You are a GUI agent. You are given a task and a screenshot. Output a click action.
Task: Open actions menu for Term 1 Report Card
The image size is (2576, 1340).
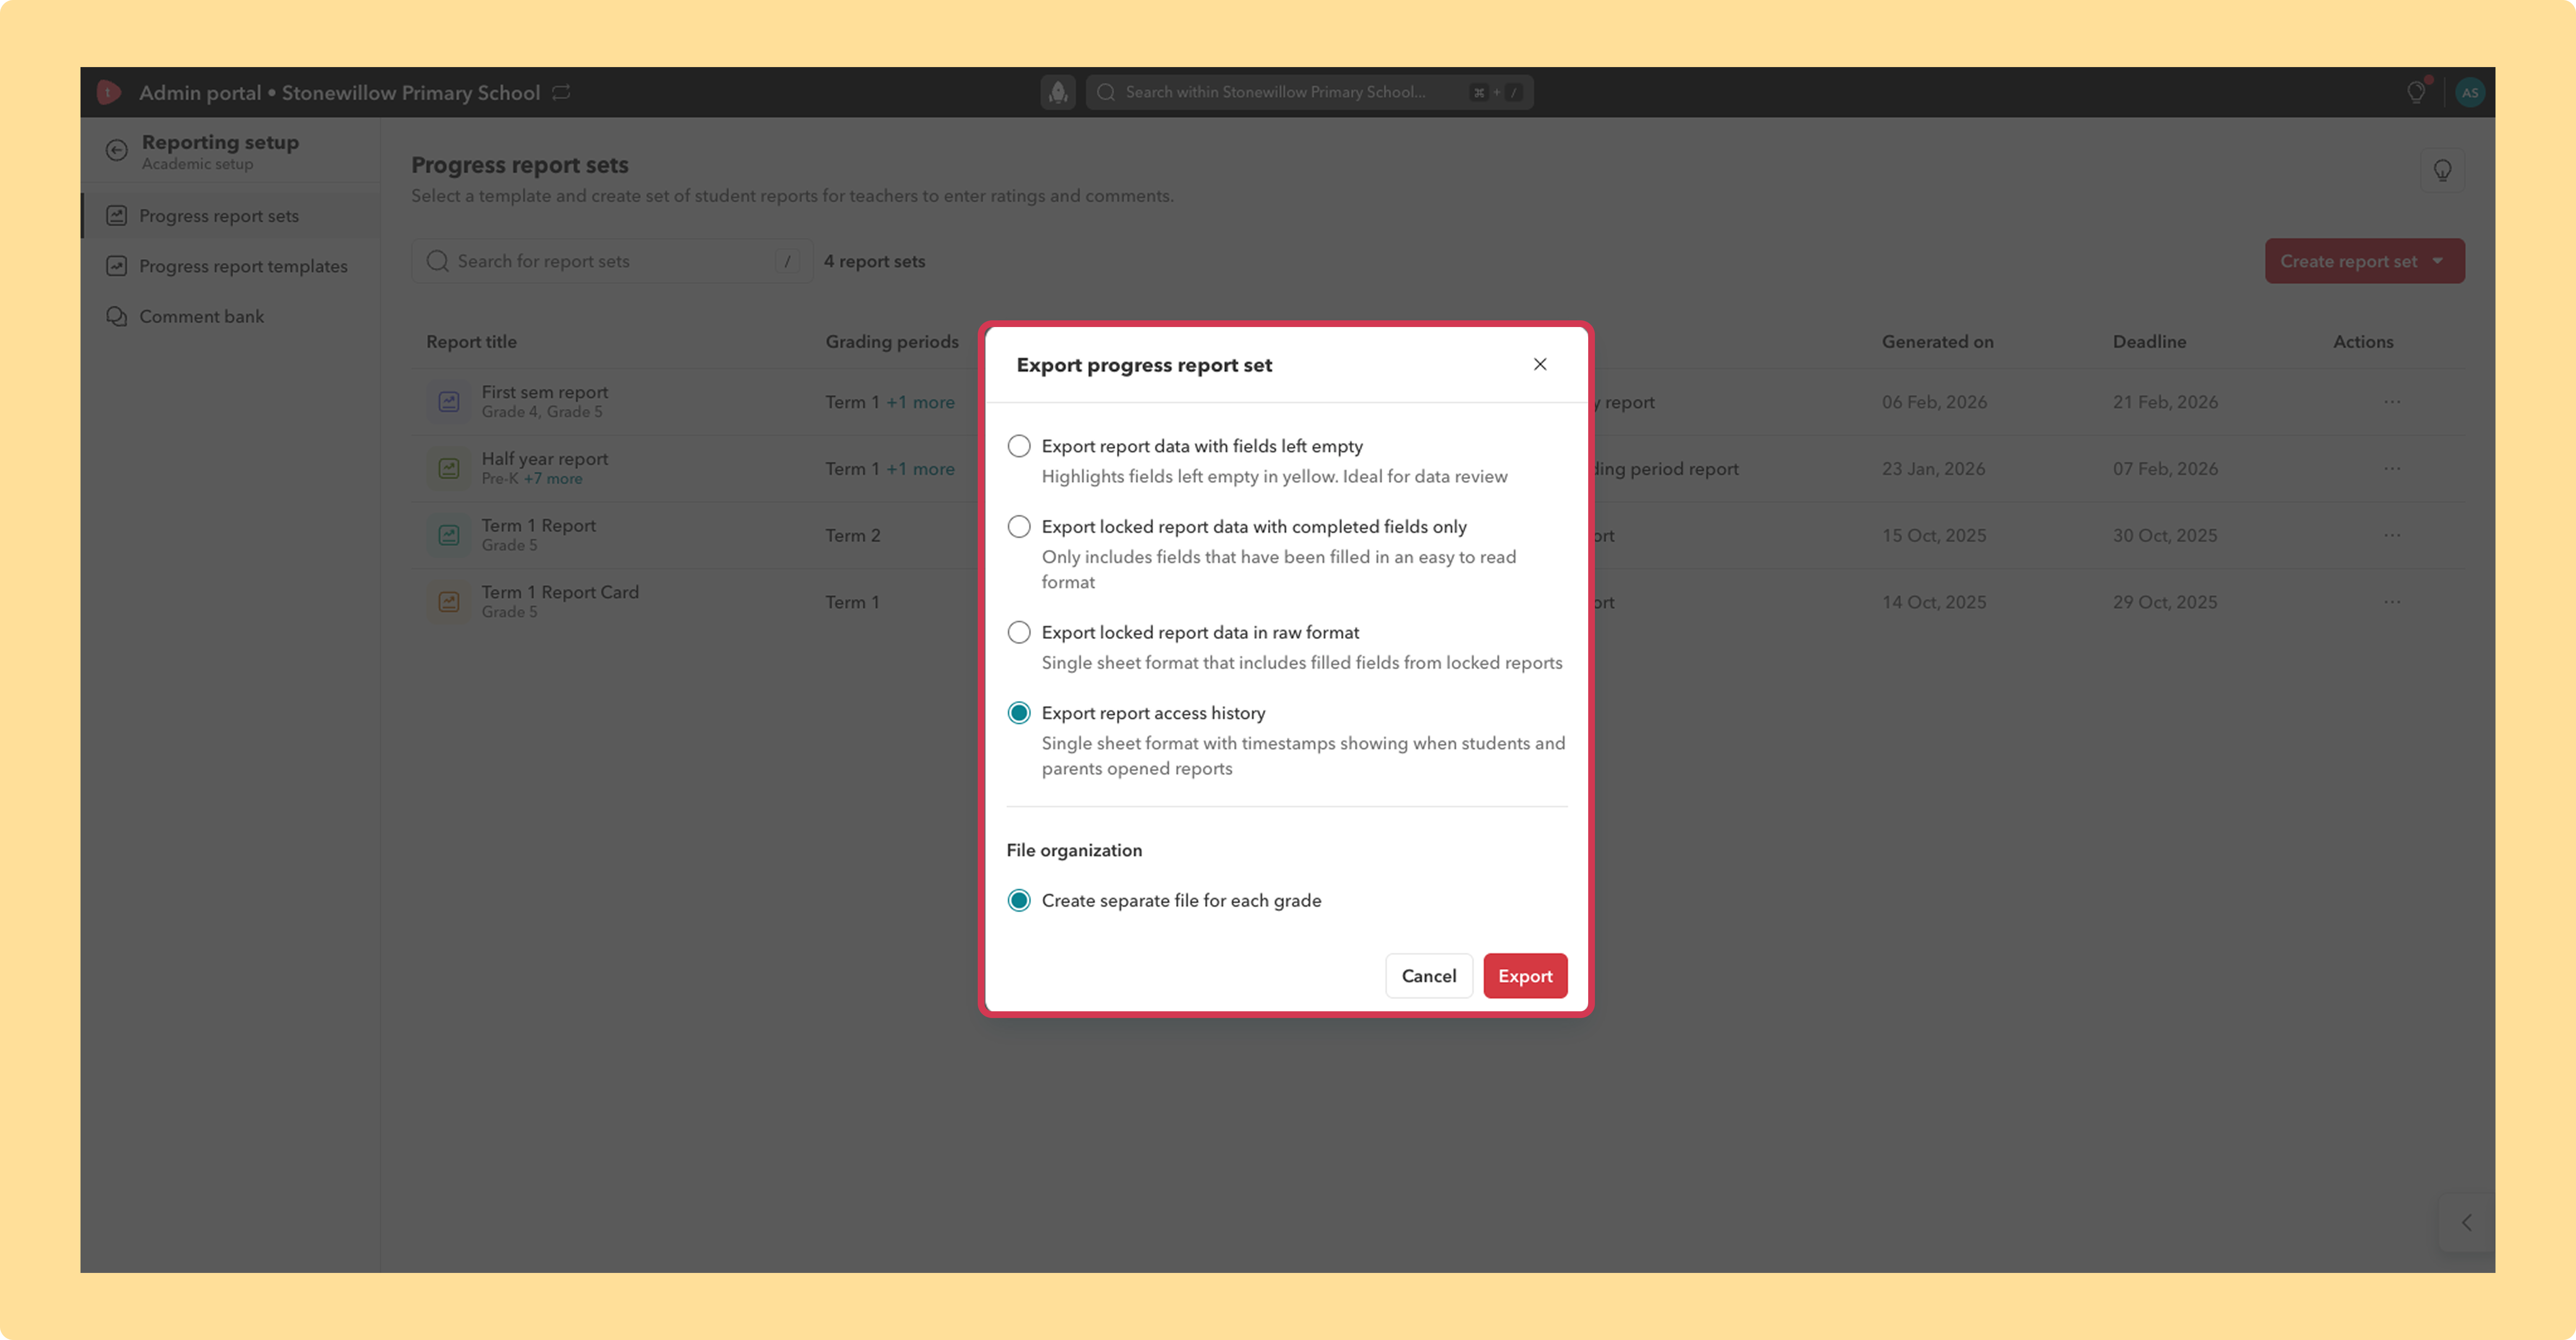2392,602
